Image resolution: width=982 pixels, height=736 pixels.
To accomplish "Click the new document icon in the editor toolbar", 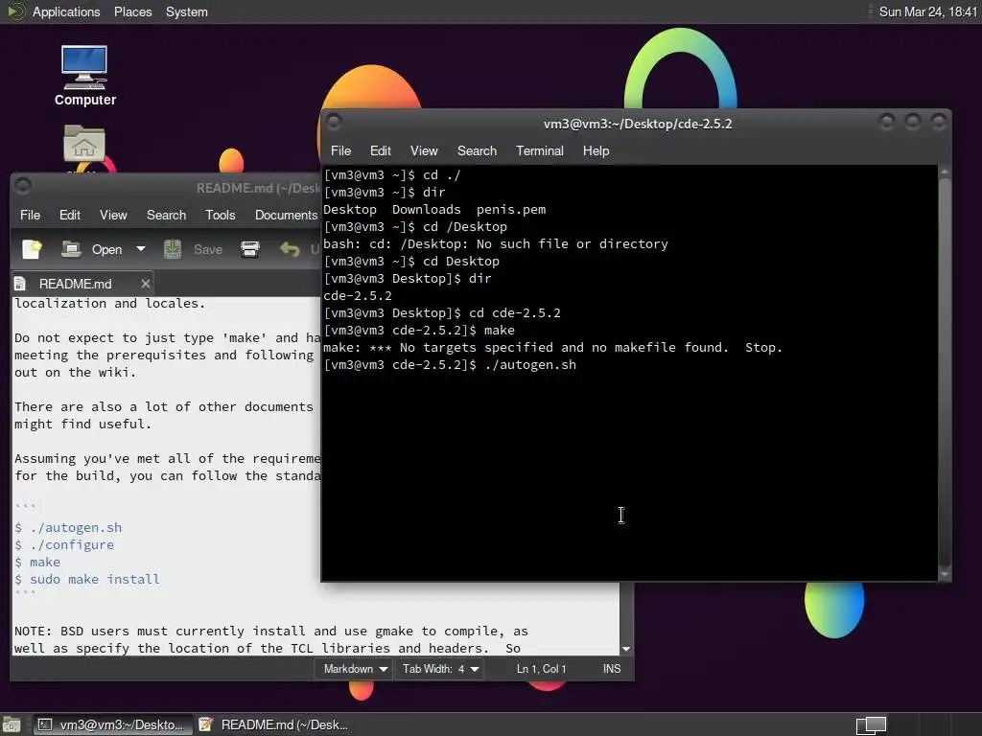I will click(32, 249).
